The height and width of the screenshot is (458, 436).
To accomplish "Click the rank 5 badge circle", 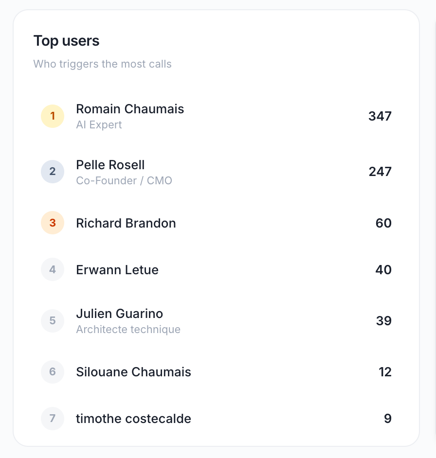I will click(53, 321).
